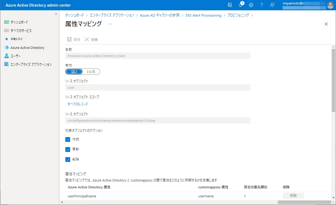Click the すべてのレコード scope link

point(78,104)
